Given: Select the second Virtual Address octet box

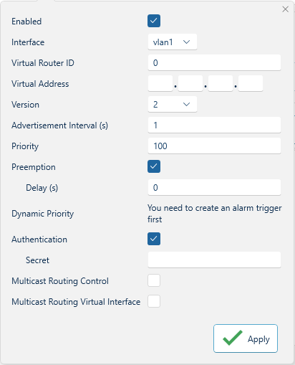Looking at the screenshot, I should point(190,83).
